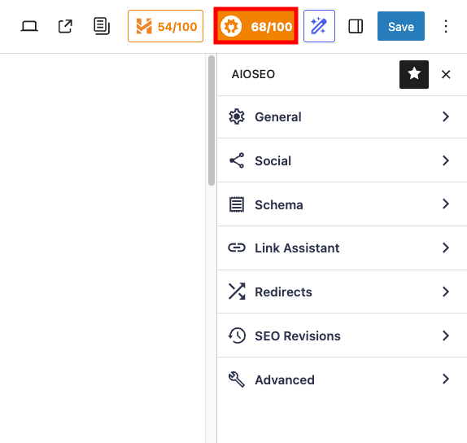Toggle the settings sidebar panel icon
The image size is (467, 443).
[x=356, y=26]
